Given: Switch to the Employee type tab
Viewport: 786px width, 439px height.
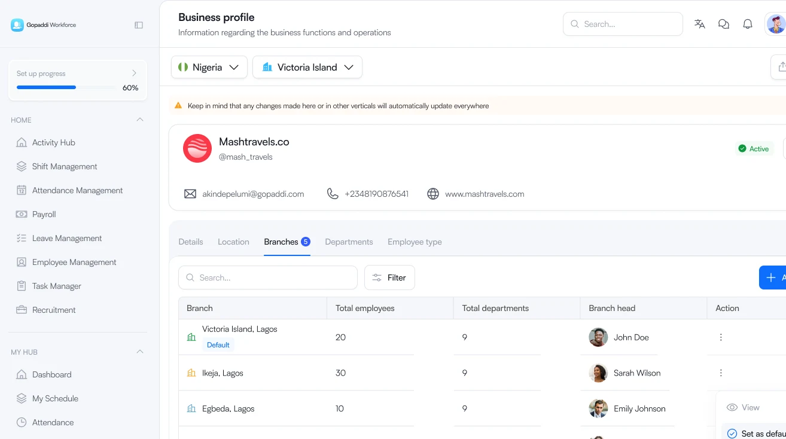Looking at the screenshot, I should (415, 242).
